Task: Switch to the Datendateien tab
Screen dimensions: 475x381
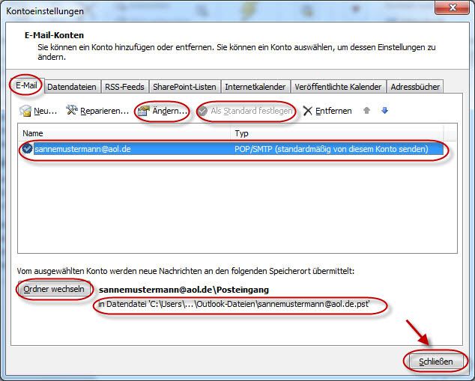Action: (72, 87)
